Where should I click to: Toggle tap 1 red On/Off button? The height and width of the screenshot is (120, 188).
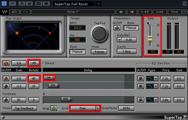tap(6, 79)
